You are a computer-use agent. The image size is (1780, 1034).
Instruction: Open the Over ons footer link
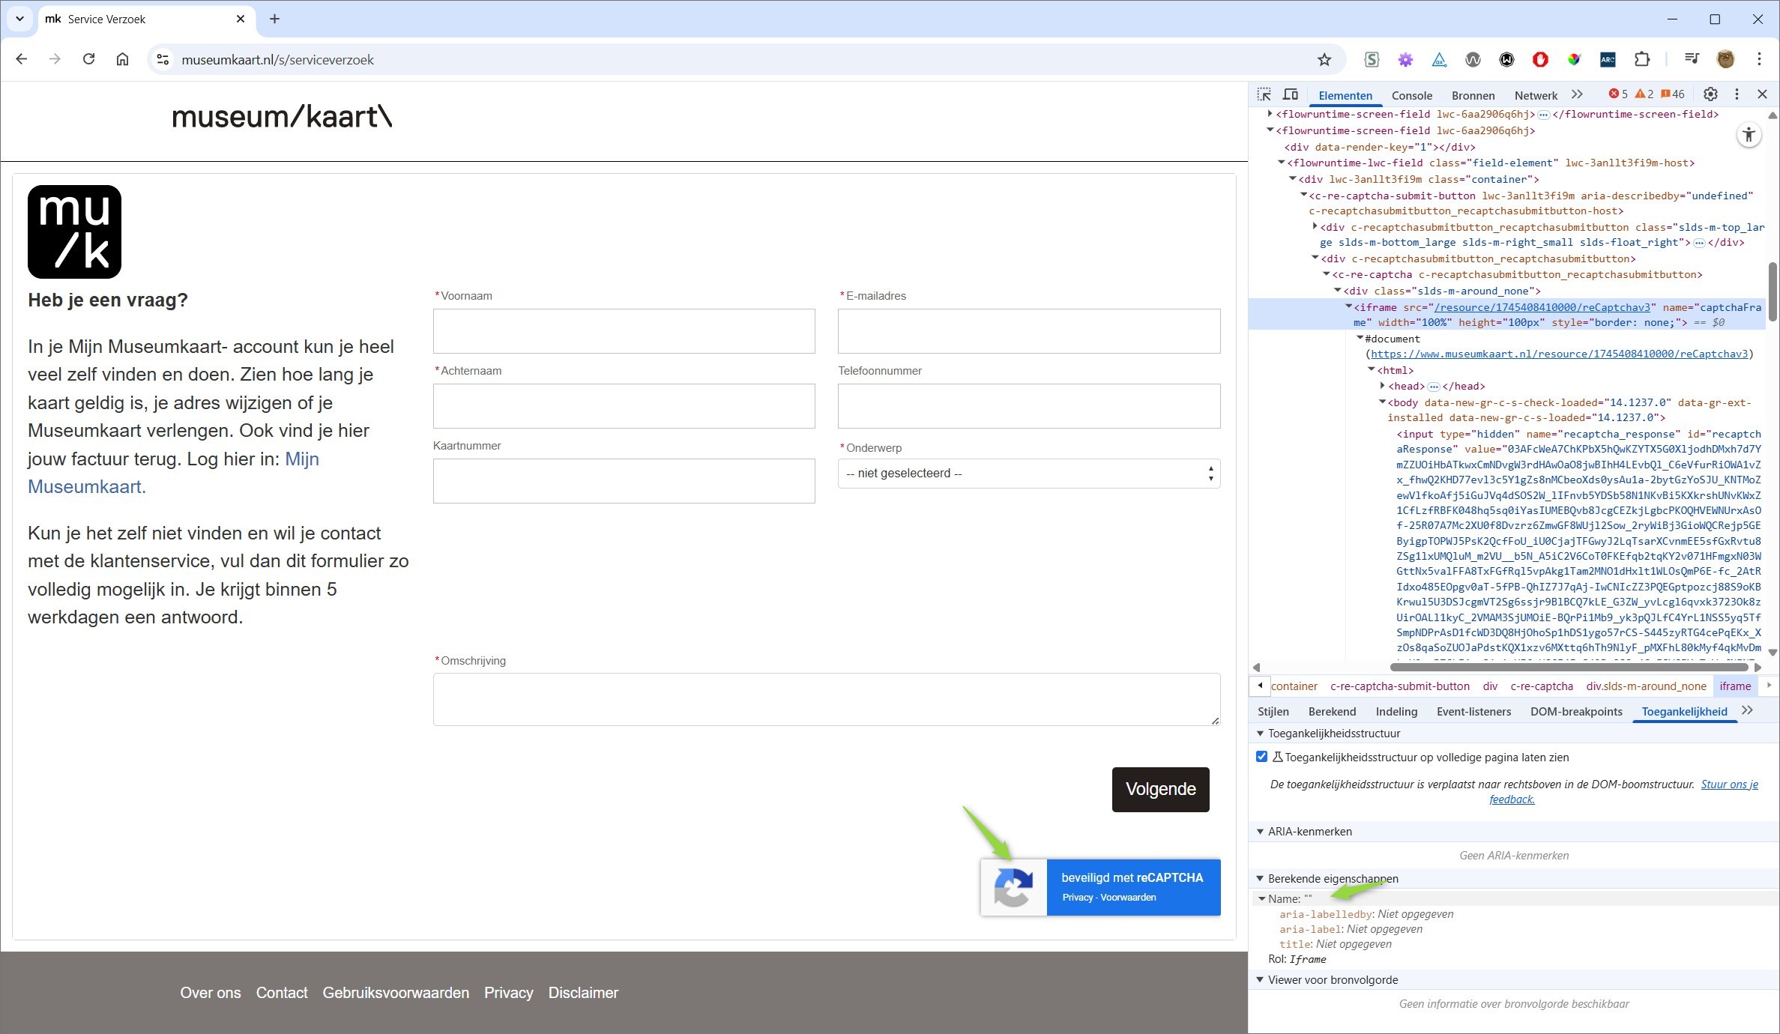[x=211, y=993]
